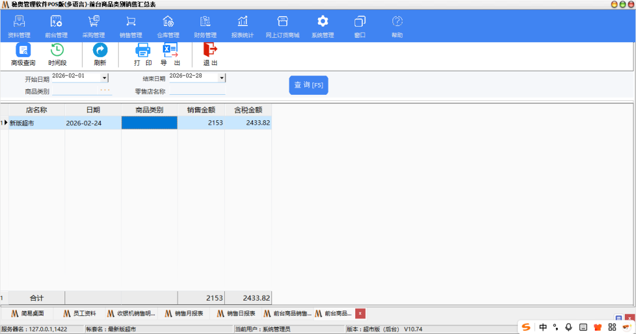Close the active tab with red x

coord(360,314)
